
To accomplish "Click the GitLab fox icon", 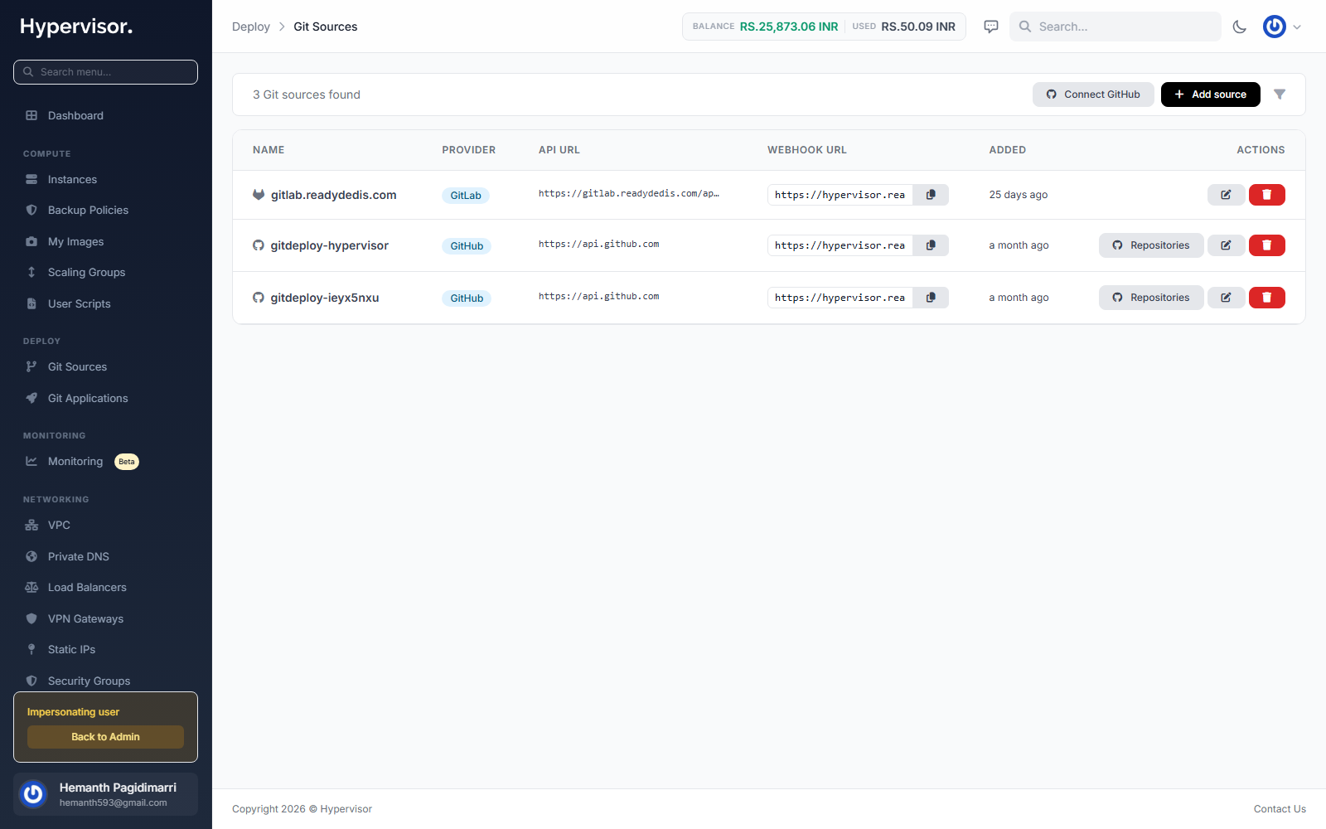I will [259, 195].
